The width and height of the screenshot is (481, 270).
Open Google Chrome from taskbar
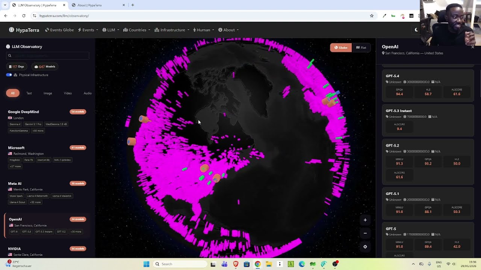tap(257, 264)
